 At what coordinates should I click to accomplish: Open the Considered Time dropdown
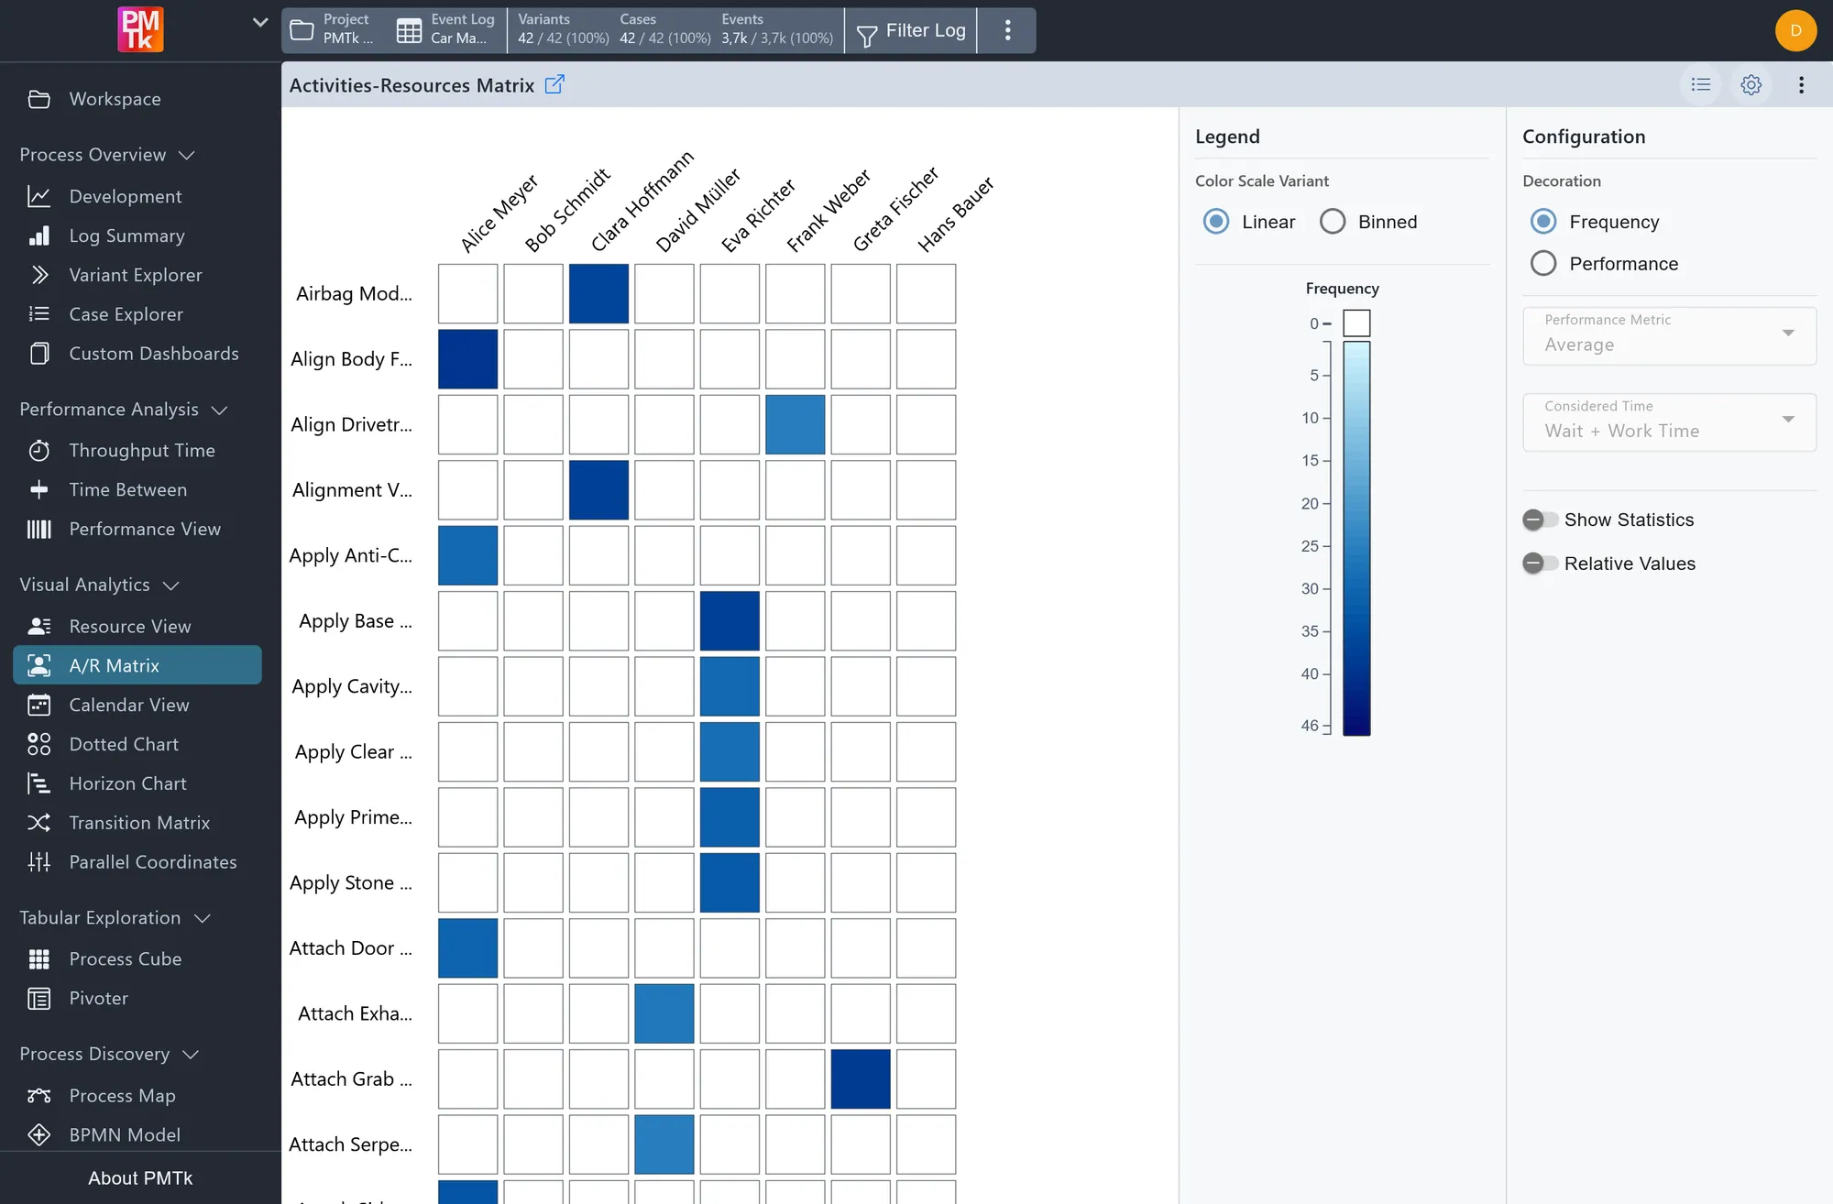1669,421
